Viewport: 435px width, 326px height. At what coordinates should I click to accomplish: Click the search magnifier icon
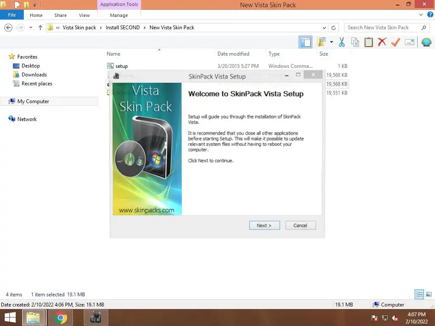coord(424,28)
